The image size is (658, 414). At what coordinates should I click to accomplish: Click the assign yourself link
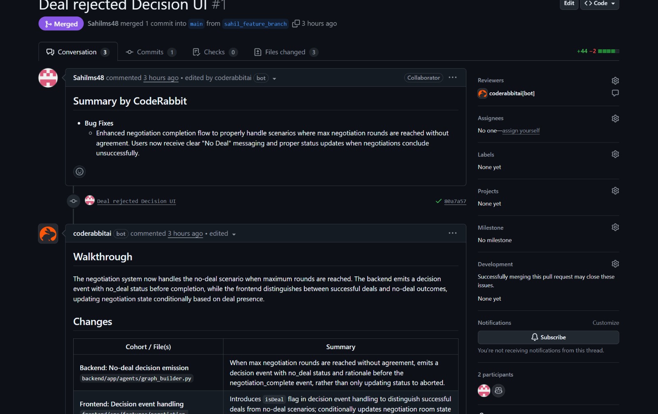point(521,131)
